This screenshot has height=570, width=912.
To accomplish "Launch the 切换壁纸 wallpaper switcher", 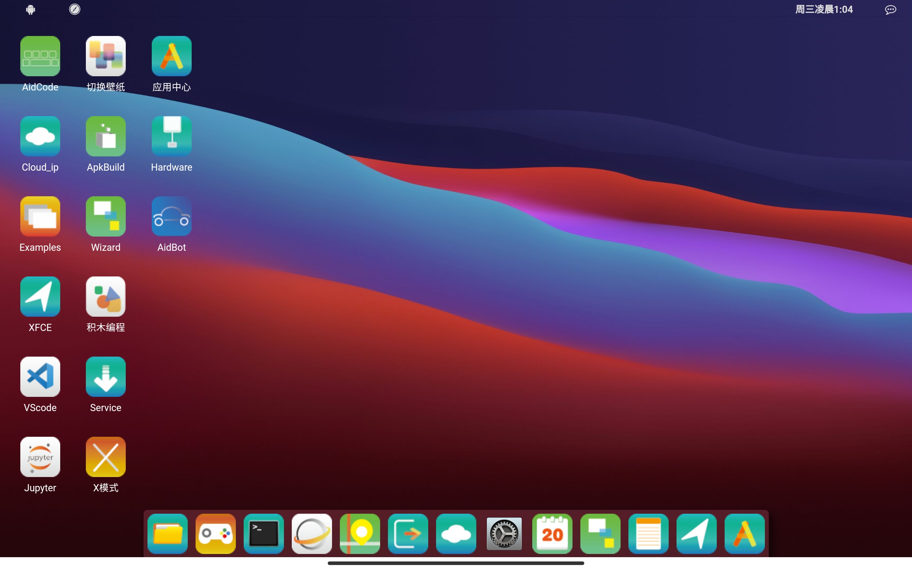I will [105, 56].
